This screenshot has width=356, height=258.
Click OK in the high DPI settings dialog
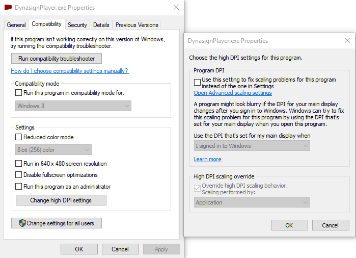coord(289,225)
